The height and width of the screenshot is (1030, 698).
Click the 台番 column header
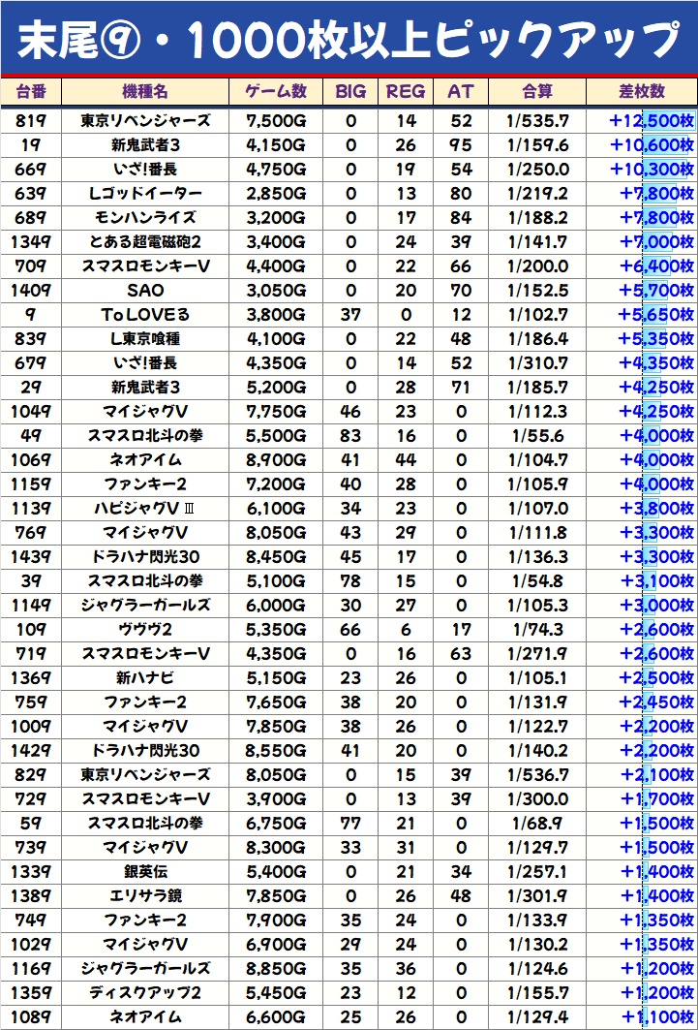[x=31, y=91]
